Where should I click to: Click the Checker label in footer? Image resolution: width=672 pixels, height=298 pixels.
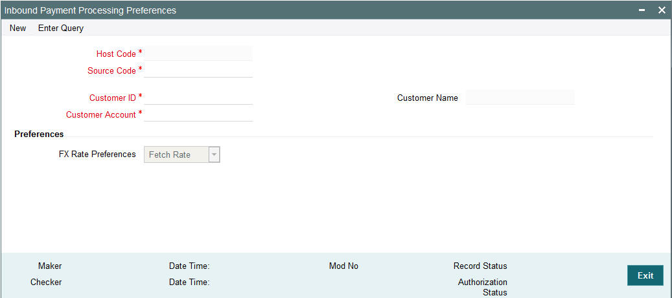(46, 282)
